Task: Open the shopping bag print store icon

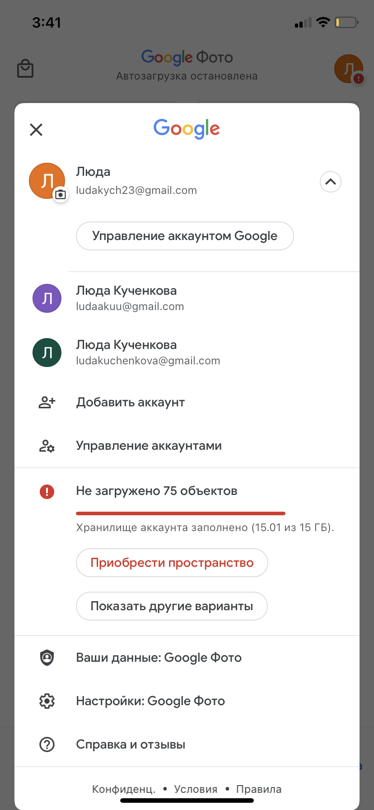Action: (x=25, y=69)
